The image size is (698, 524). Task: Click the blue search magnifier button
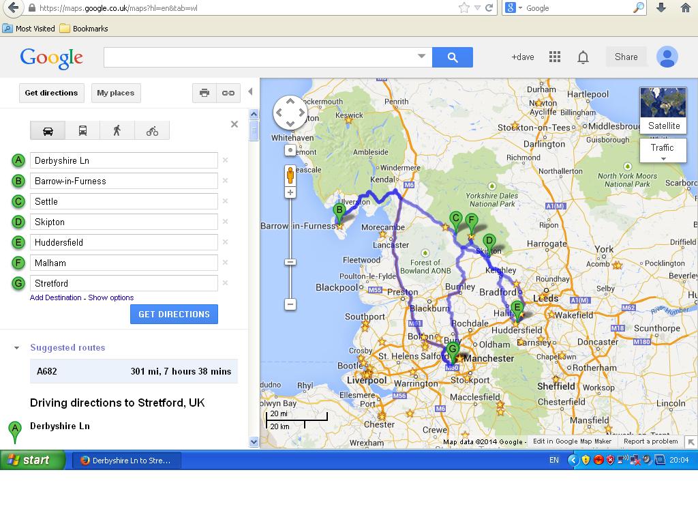(x=453, y=57)
